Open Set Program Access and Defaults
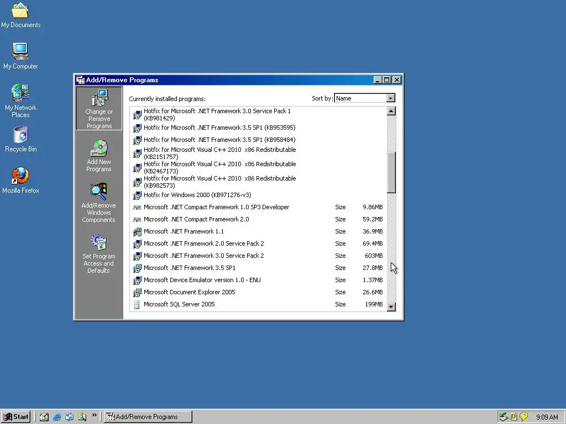Image resolution: width=566 pixels, height=424 pixels. tap(98, 253)
